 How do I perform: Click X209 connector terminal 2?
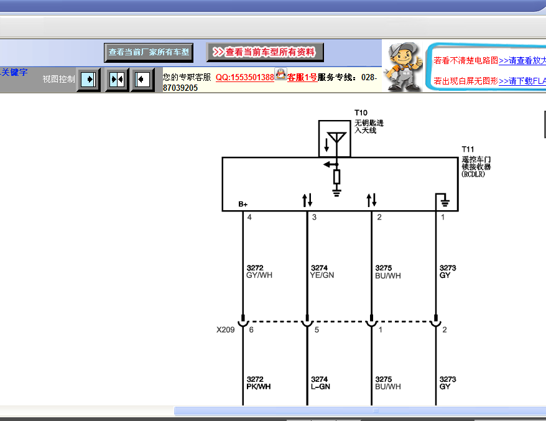point(435,321)
